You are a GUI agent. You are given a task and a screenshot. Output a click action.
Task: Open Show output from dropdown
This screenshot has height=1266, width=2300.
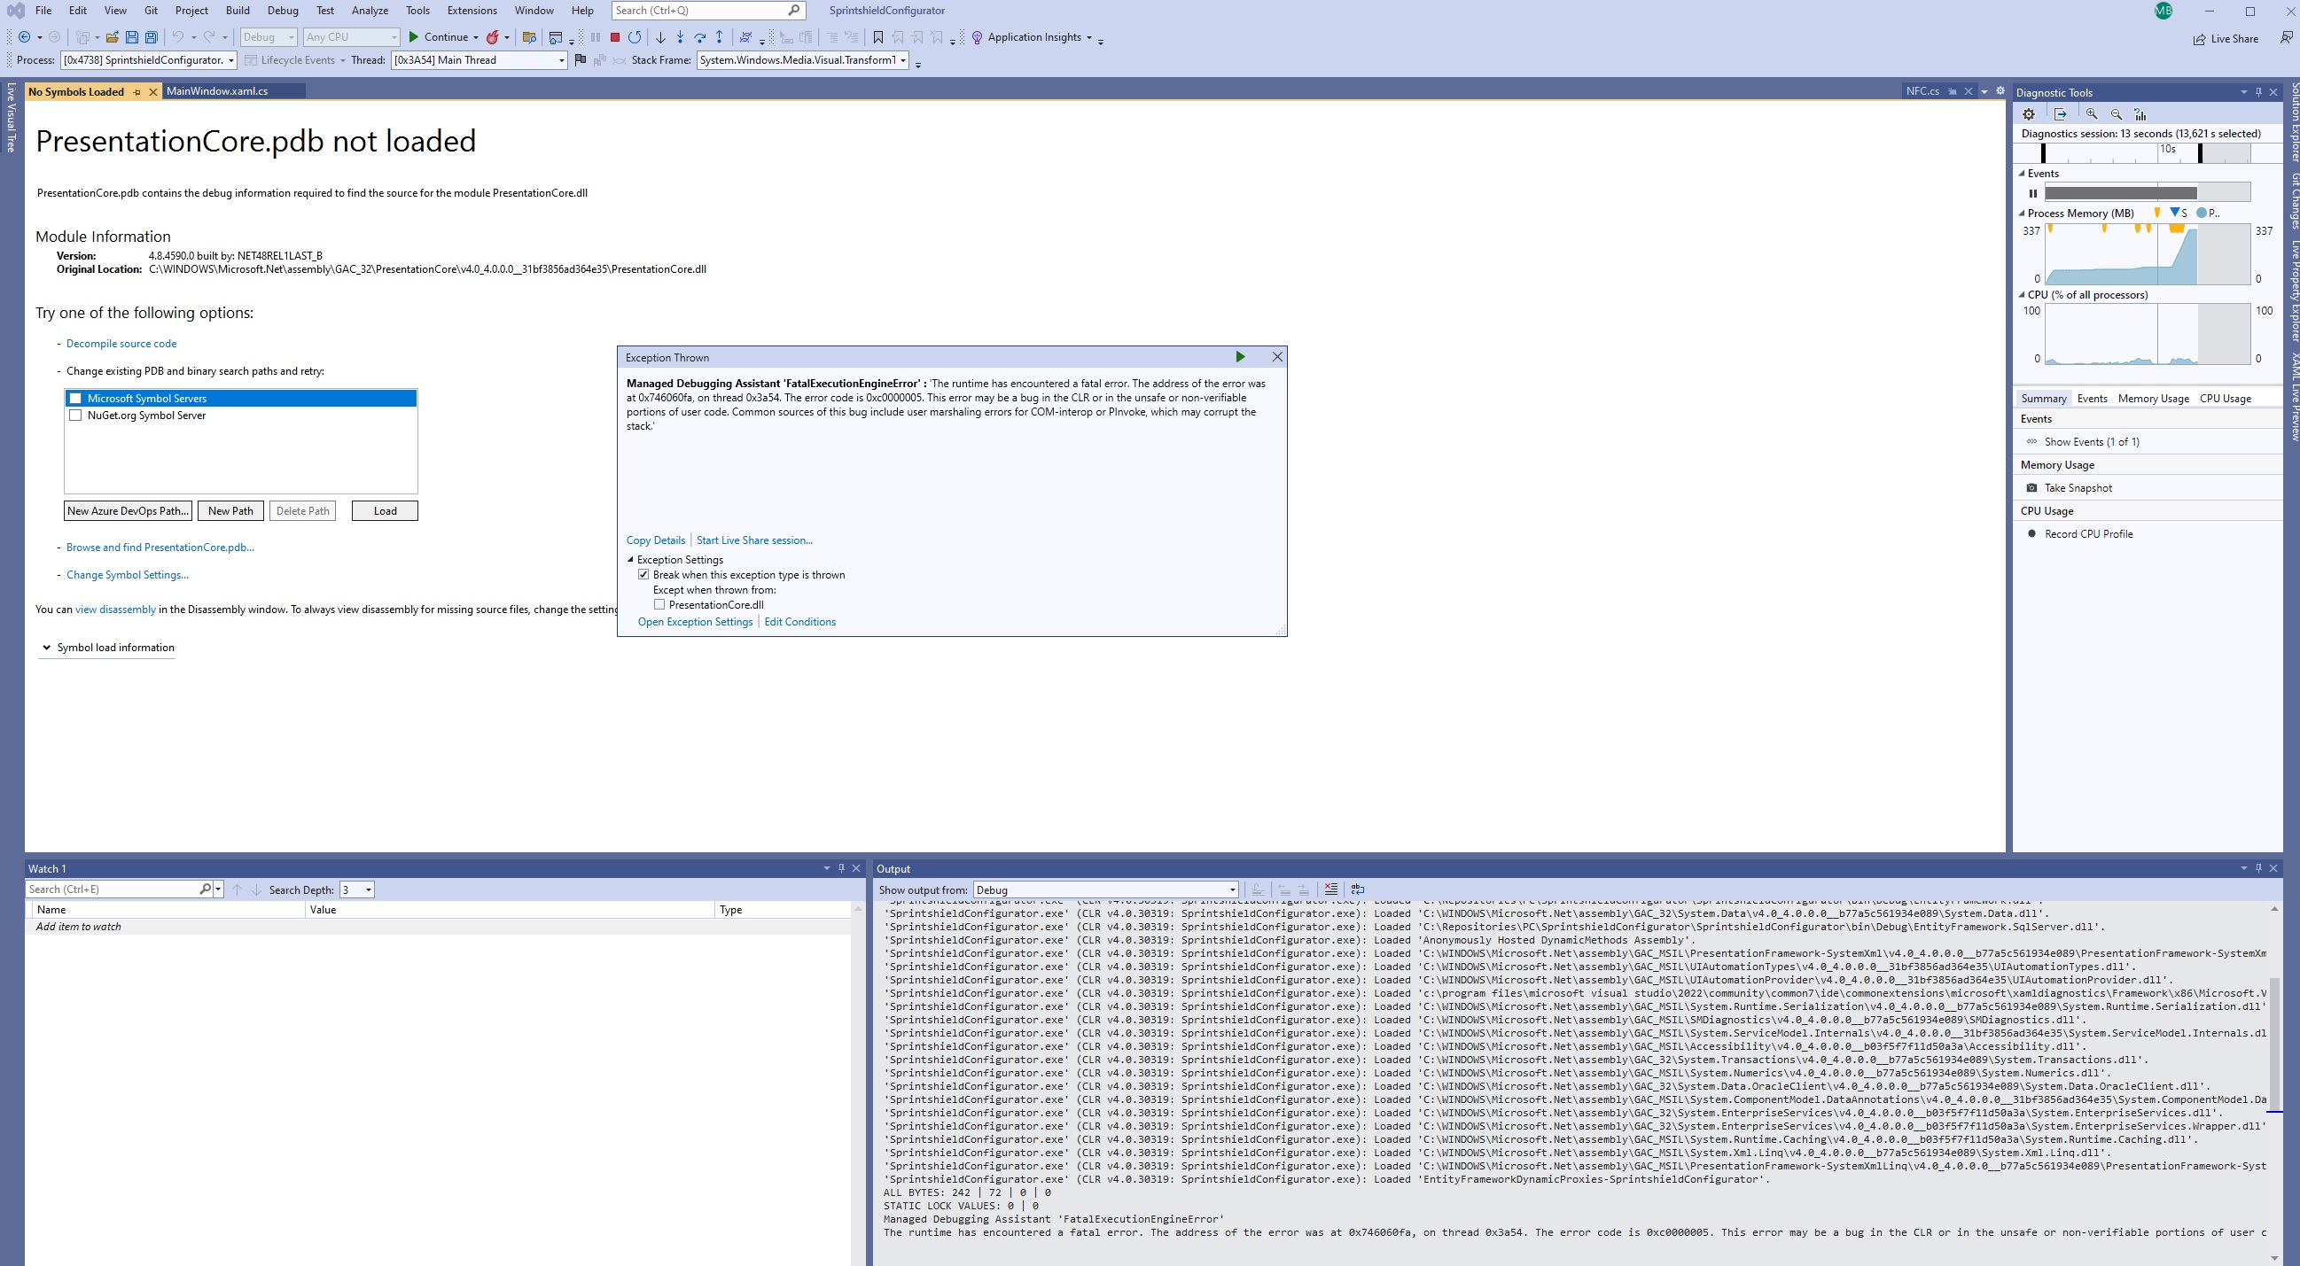[x=1105, y=889]
